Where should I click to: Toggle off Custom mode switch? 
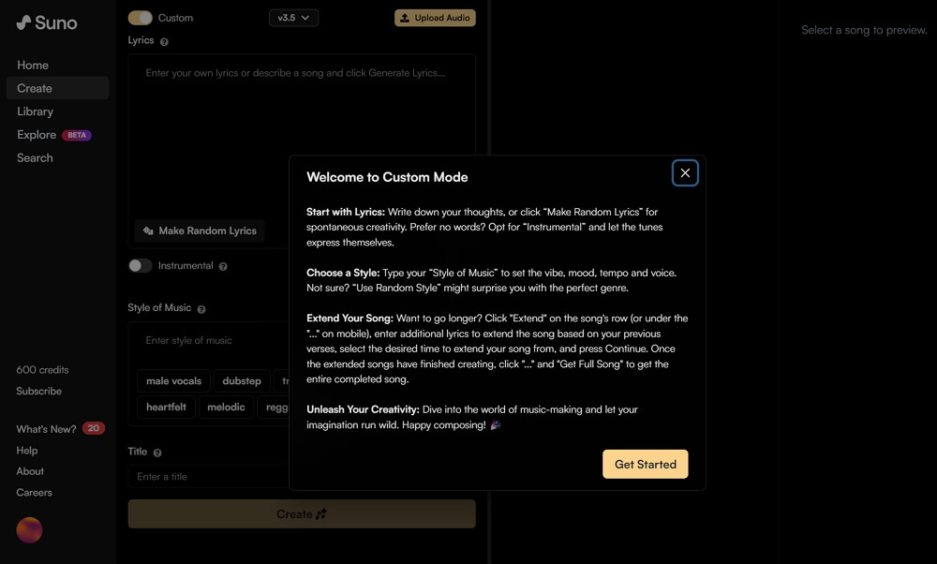(x=141, y=18)
